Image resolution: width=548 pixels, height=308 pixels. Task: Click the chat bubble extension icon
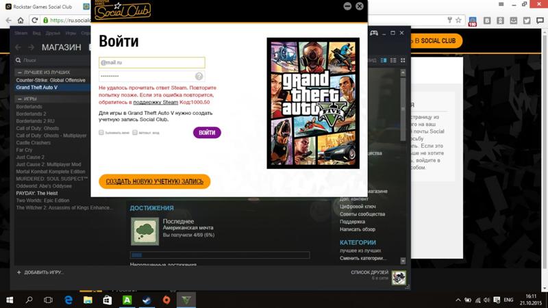pyautogui.click(x=540, y=21)
